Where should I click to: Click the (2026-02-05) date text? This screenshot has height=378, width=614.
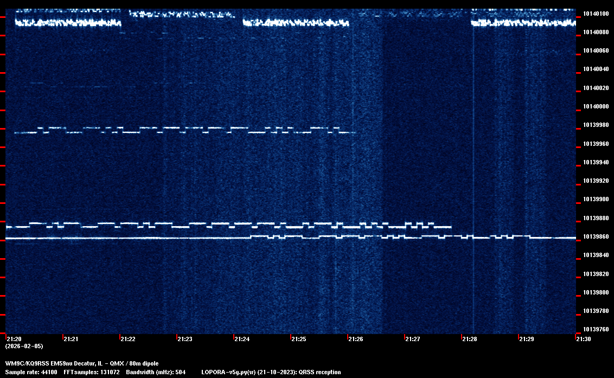point(24,346)
